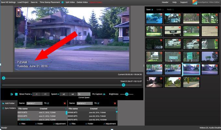This screenshot has width=221, height=130.
Task: Delete the license plate thumbnail via its red X
Action: (x=179, y=28)
